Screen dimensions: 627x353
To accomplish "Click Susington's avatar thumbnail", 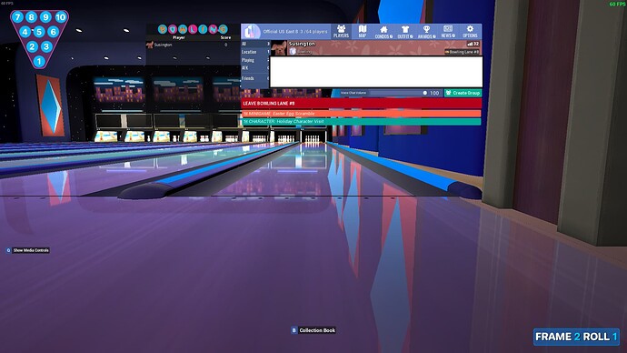I will point(278,48).
